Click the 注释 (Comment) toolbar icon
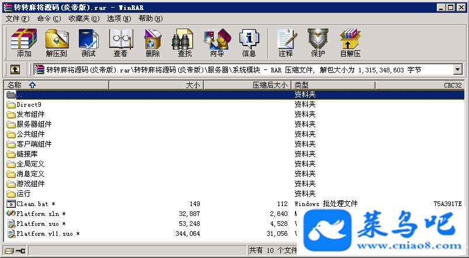The width and height of the screenshot is (469, 258). point(286,43)
